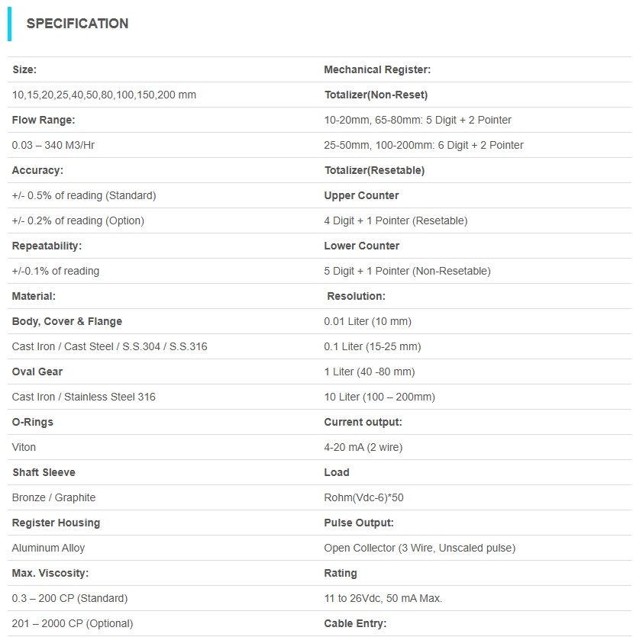Viewport: 633px width, 637px height.
Task: Click the "201 – 2000 CP (Optional)" viscosity row
Action: [x=73, y=623]
